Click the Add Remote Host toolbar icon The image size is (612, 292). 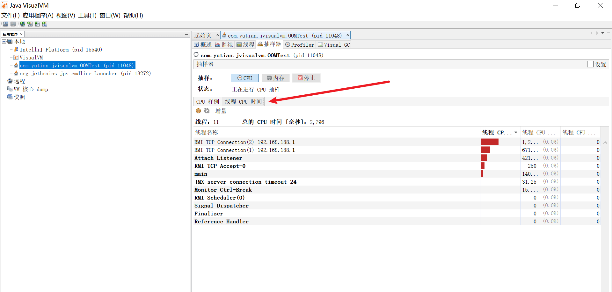[23, 24]
